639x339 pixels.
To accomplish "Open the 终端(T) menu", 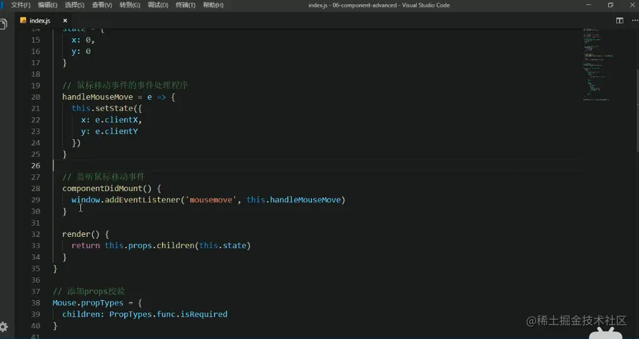I will tap(185, 5).
